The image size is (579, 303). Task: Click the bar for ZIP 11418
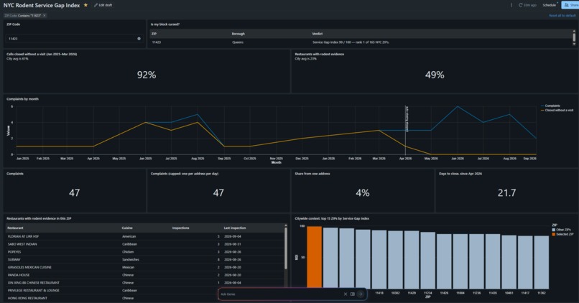tap(379, 259)
